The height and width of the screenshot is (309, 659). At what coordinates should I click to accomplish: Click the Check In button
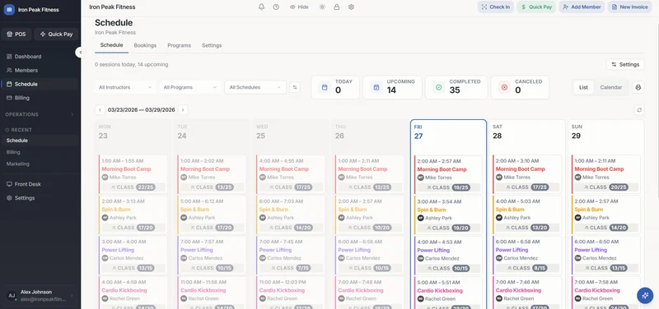pos(496,7)
